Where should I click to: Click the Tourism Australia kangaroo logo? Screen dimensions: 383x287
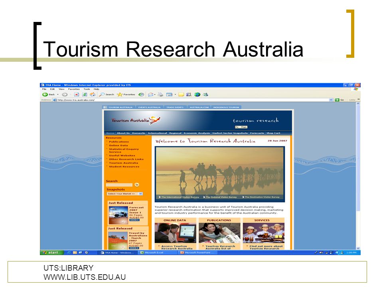coord(136,120)
